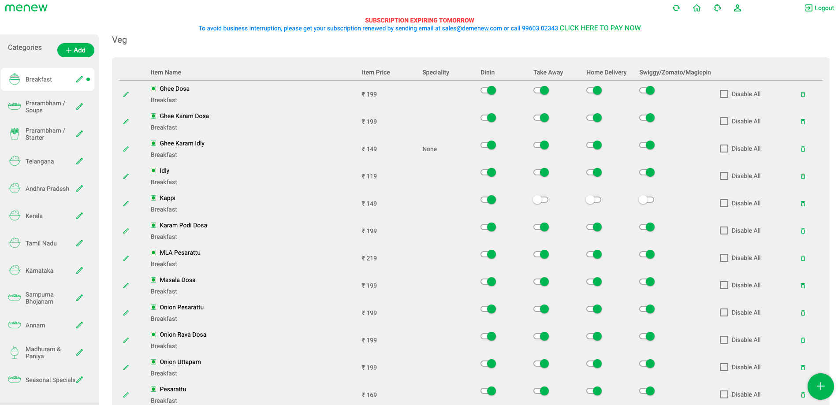Click the CLICK HERE TO PAY NOW link

600,28
